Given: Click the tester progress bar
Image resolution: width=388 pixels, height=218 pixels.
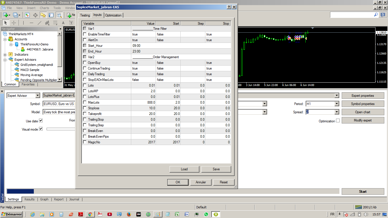Looking at the screenshot, I should tap(173, 191).
